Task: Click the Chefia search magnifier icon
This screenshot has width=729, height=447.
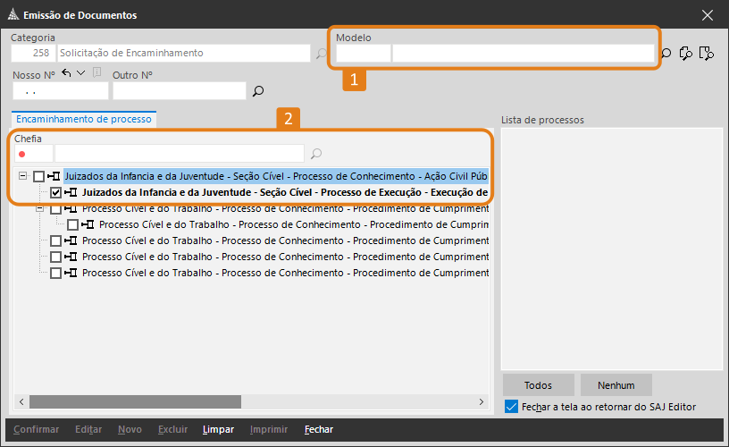Action: [316, 154]
